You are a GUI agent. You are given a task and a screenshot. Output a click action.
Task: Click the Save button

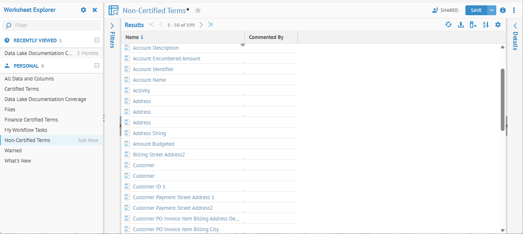476,10
